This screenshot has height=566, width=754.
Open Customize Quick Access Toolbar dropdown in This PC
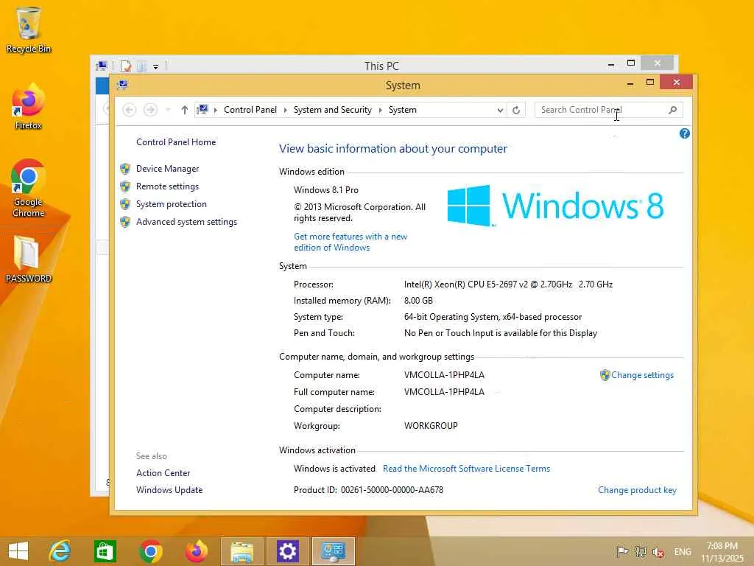pos(156,66)
